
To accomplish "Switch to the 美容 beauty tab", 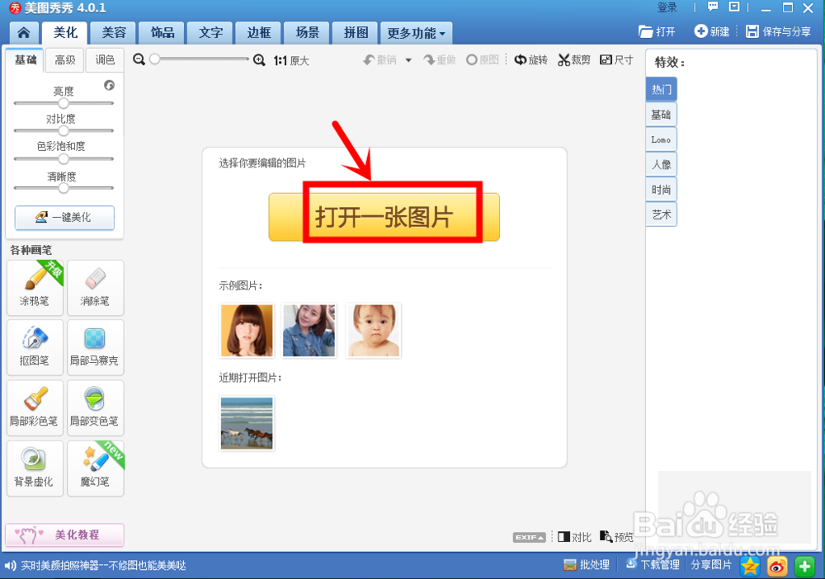I will point(113,32).
